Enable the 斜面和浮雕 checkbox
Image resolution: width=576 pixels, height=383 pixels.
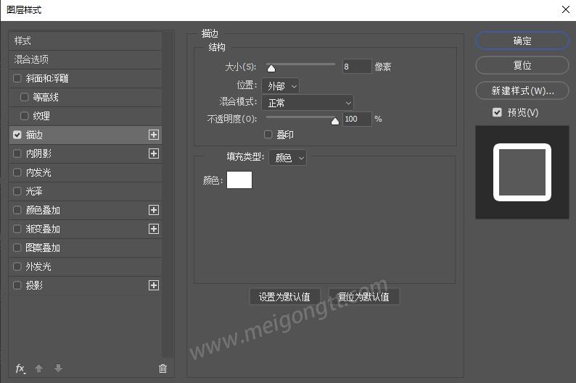(x=17, y=78)
